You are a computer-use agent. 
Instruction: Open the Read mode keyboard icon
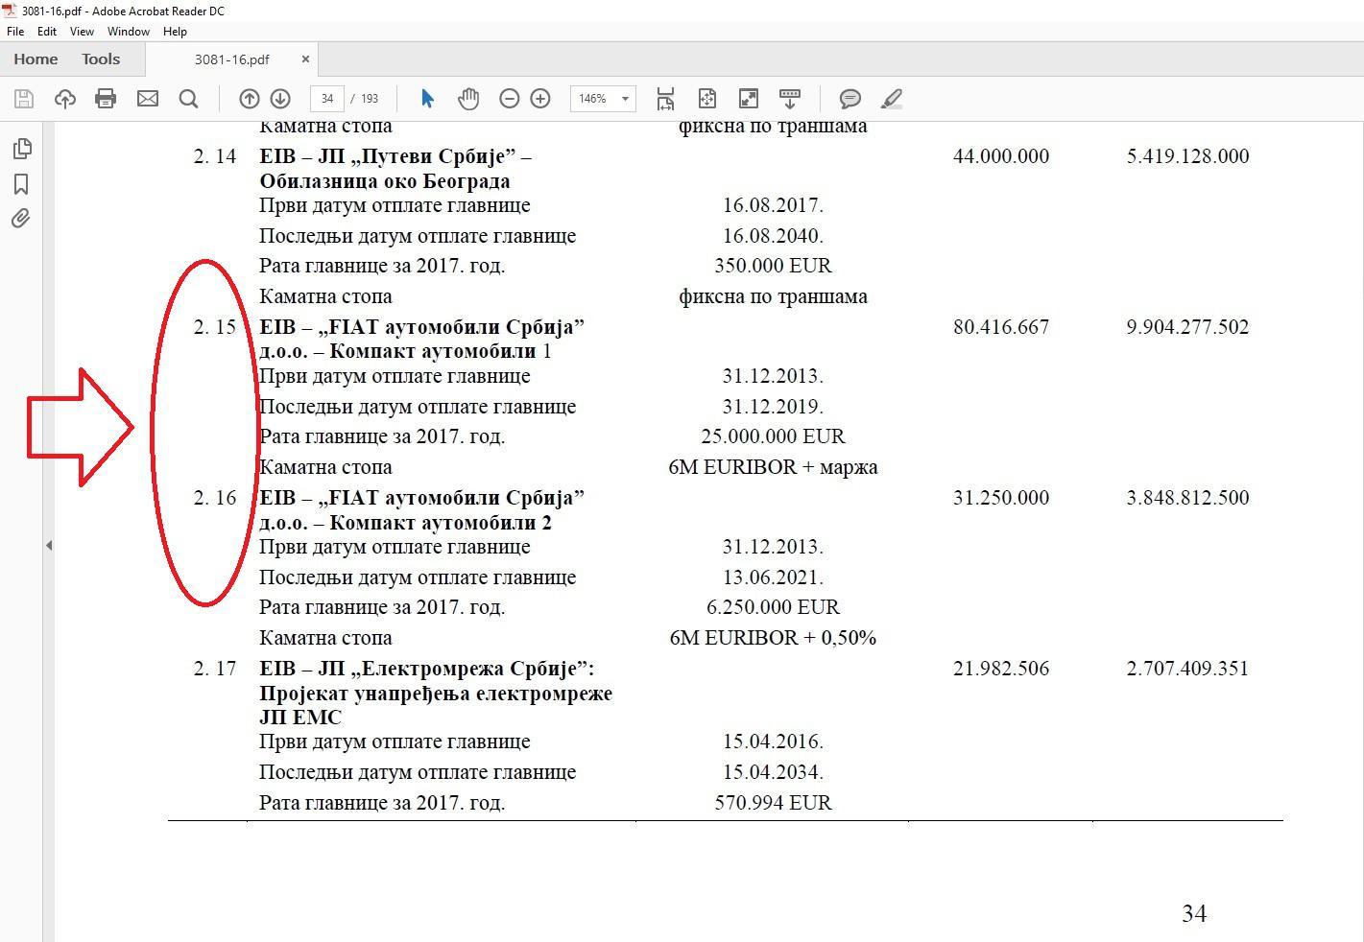790,99
